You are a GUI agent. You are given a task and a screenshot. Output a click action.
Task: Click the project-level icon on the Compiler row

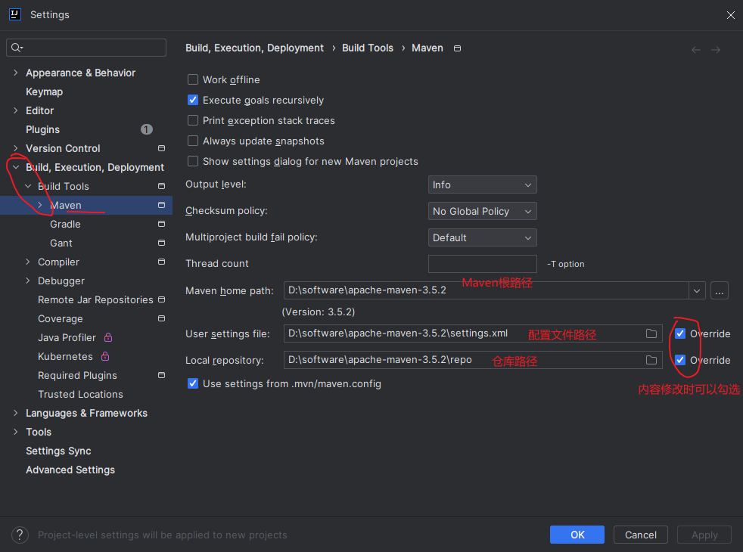click(161, 262)
